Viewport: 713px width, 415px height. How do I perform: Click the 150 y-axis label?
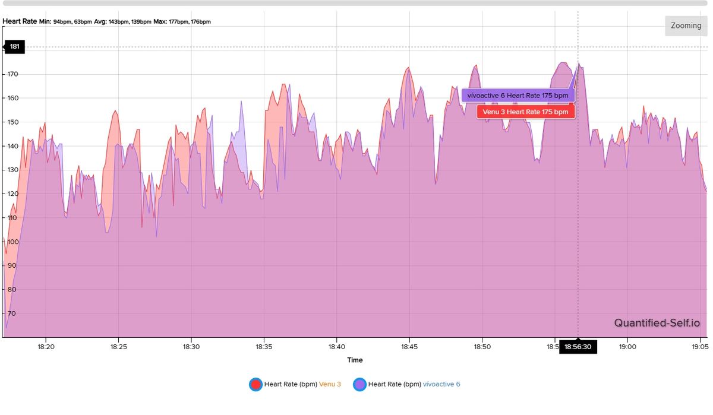click(12, 122)
